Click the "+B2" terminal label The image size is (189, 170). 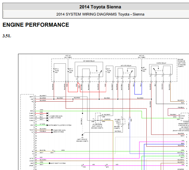coord(32,99)
